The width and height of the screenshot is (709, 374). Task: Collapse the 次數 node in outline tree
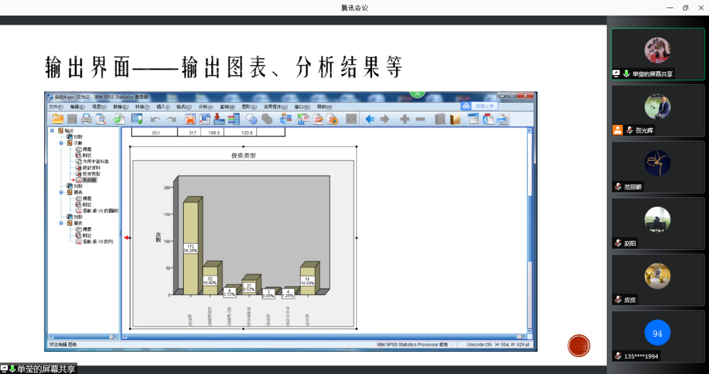pyautogui.click(x=61, y=143)
